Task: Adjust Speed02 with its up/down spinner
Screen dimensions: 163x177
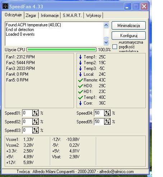Action: point(36,121)
